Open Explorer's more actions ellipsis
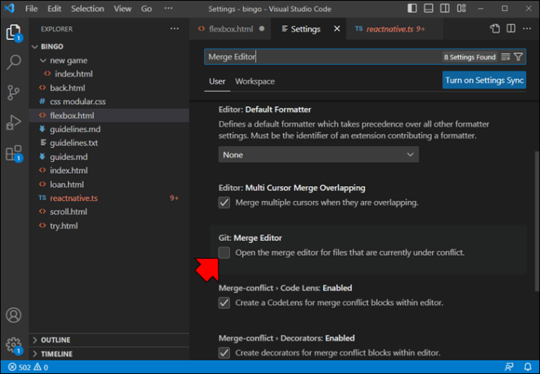The image size is (540, 374). pos(174,29)
